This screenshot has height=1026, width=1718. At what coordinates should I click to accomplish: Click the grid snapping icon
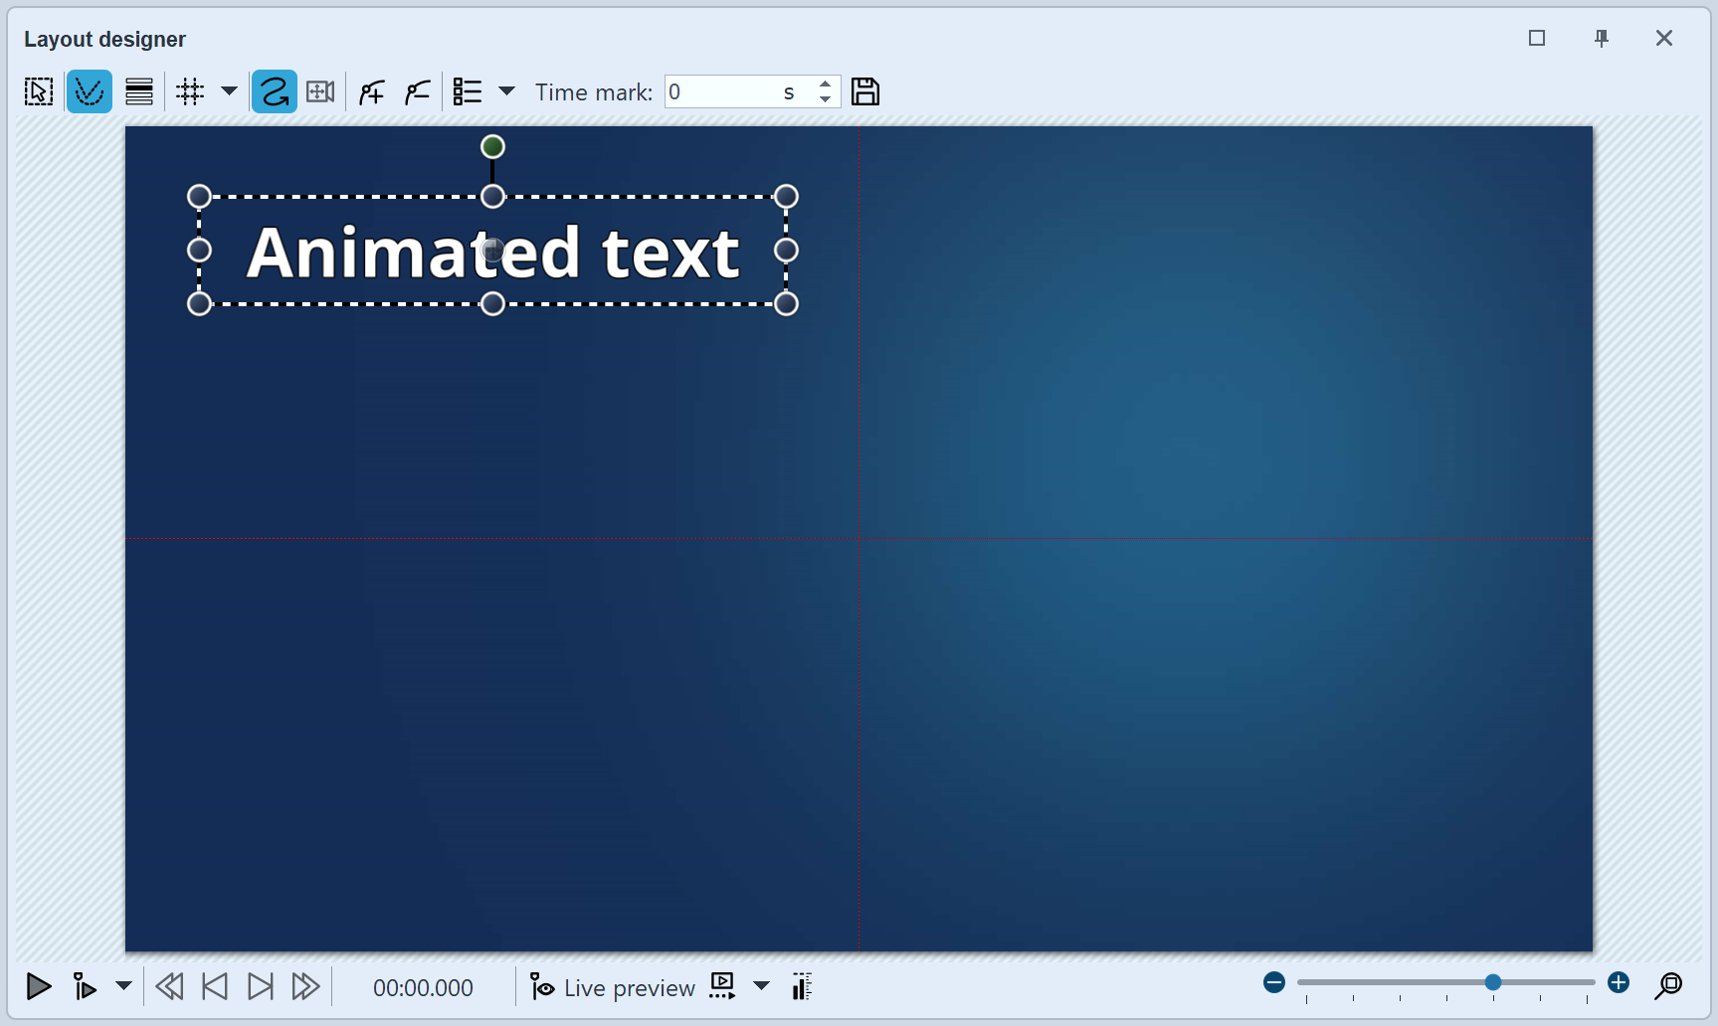click(189, 90)
